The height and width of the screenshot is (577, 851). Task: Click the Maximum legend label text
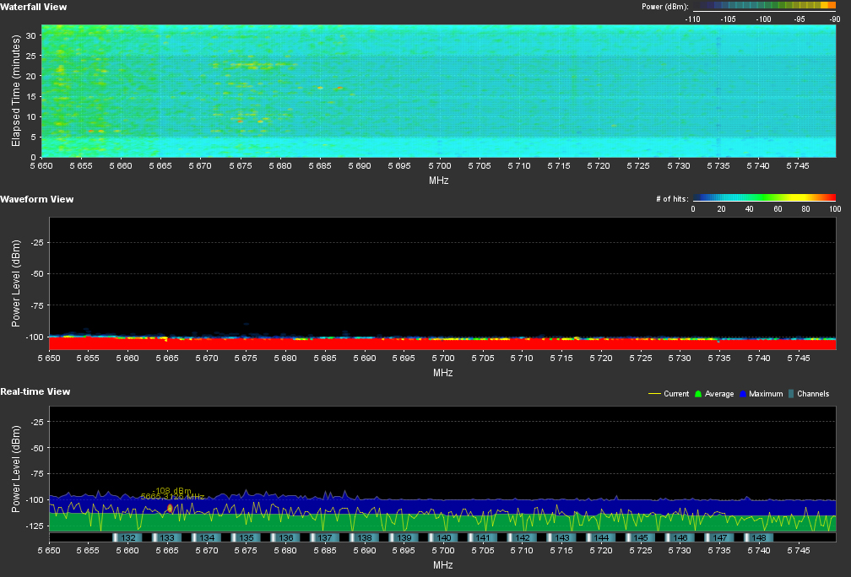pos(766,394)
